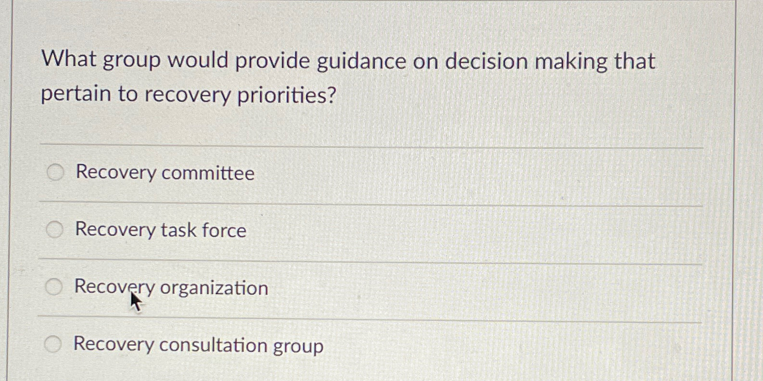This screenshot has height=381, width=763.
Task: Click the second answer row
Action: (x=337, y=230)
